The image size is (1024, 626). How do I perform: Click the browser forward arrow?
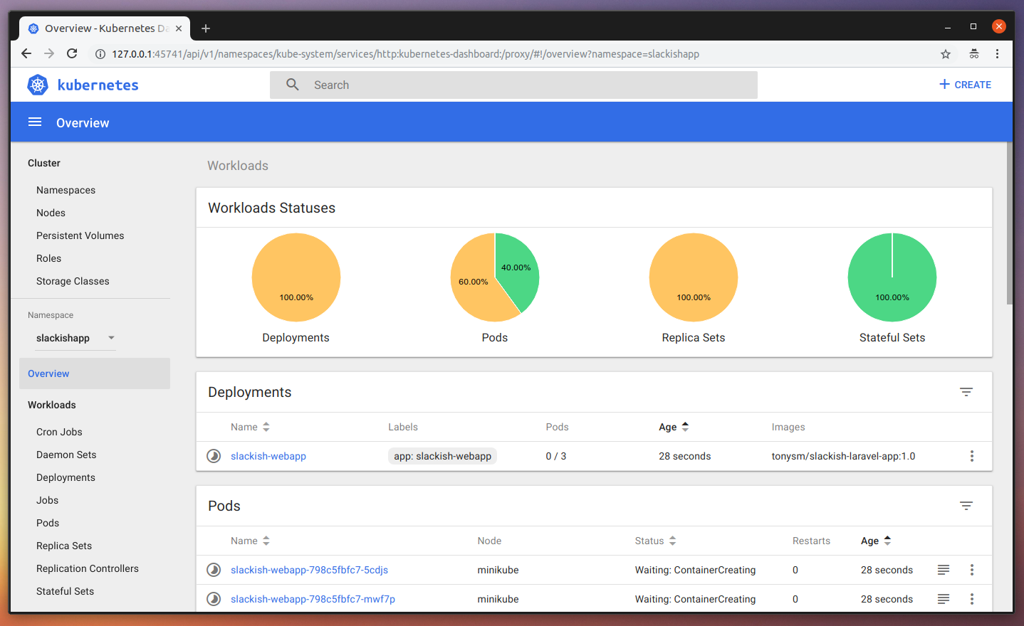[x=49, y=53]
